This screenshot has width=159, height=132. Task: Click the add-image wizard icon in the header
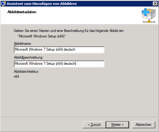point(149,15)
